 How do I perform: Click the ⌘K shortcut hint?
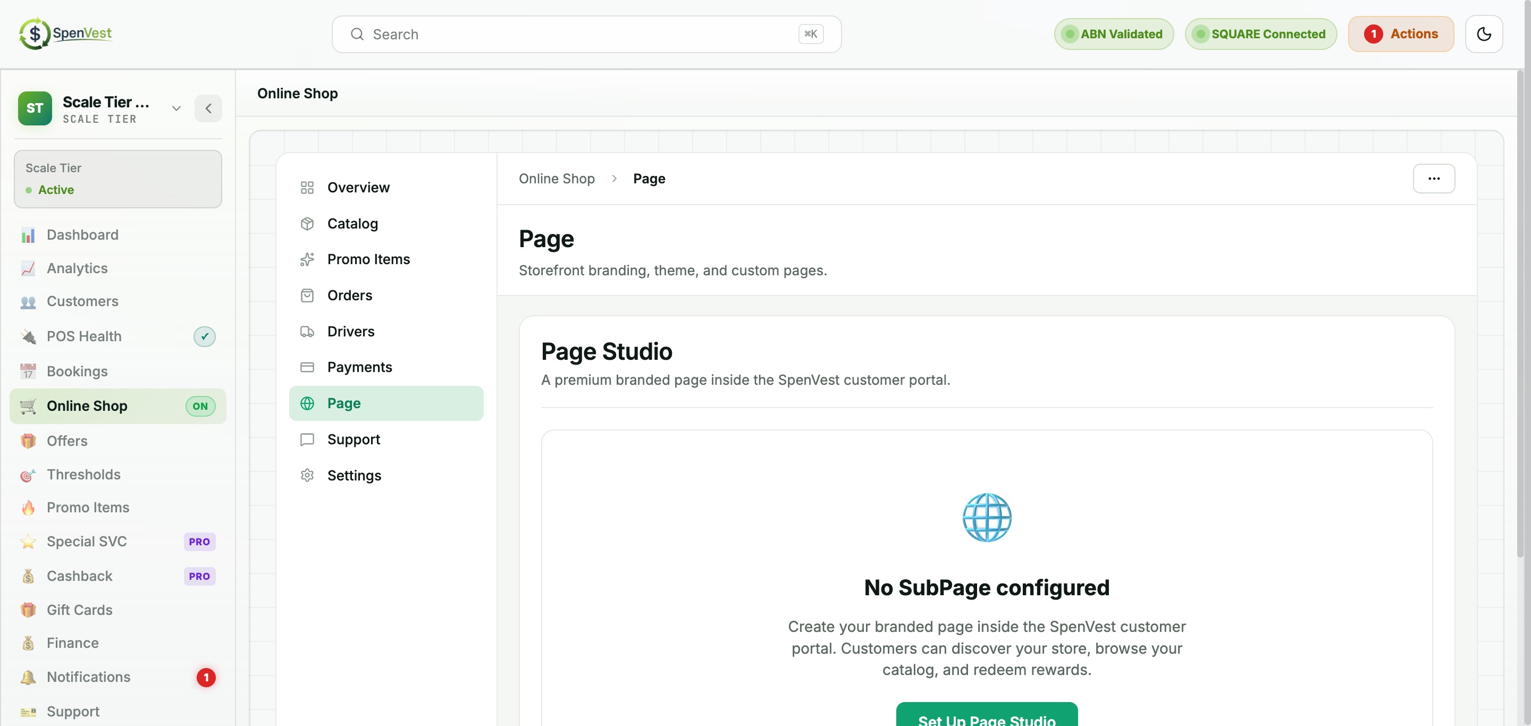pos(811,34)
